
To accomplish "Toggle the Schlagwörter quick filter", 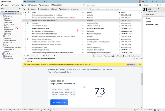I will click(x=64, y=9).
